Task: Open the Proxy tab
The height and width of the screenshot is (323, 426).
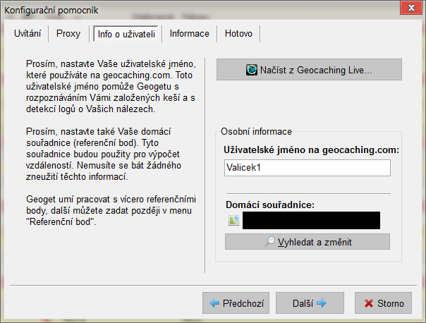Action: [68, 34]
